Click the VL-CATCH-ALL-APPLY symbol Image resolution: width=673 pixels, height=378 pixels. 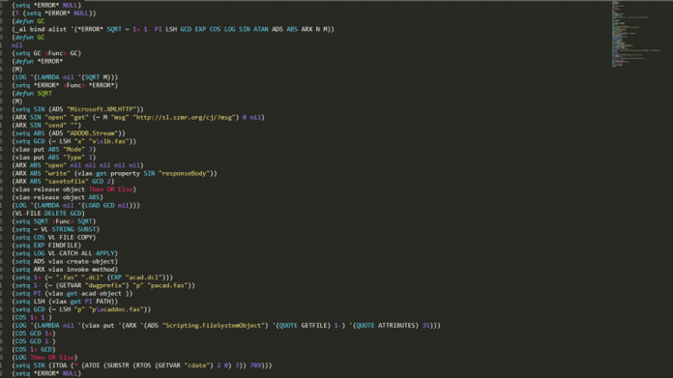[81, 253]
